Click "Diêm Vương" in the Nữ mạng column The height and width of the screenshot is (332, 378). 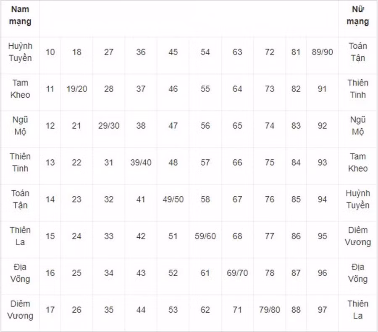tap(357, 236)
